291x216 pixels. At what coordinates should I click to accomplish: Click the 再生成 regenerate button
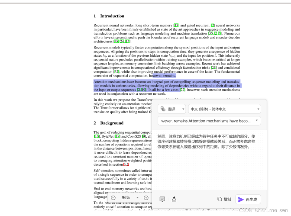[x=248, y=200]
